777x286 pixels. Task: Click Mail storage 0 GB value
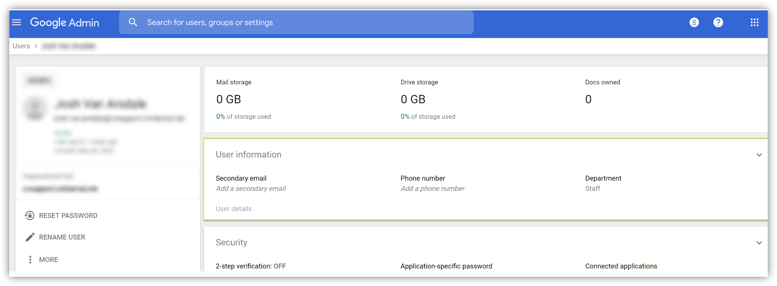tap(228, 99)
